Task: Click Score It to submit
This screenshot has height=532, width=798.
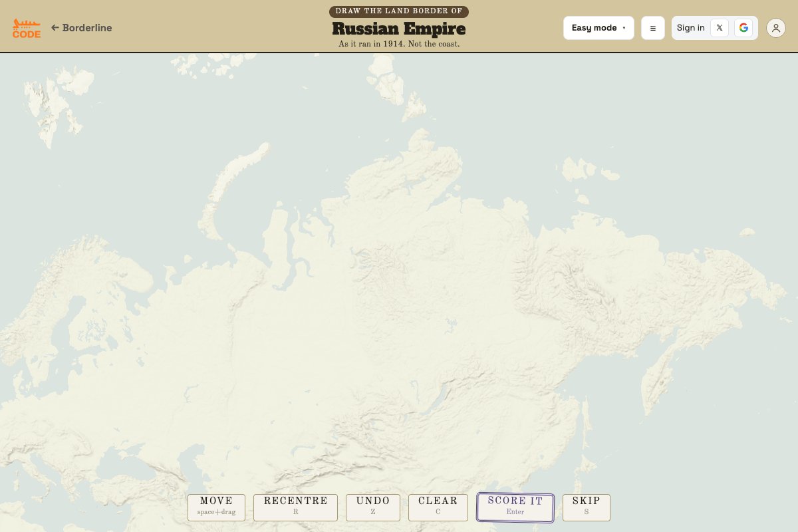Action: click(x=515, y=507)
